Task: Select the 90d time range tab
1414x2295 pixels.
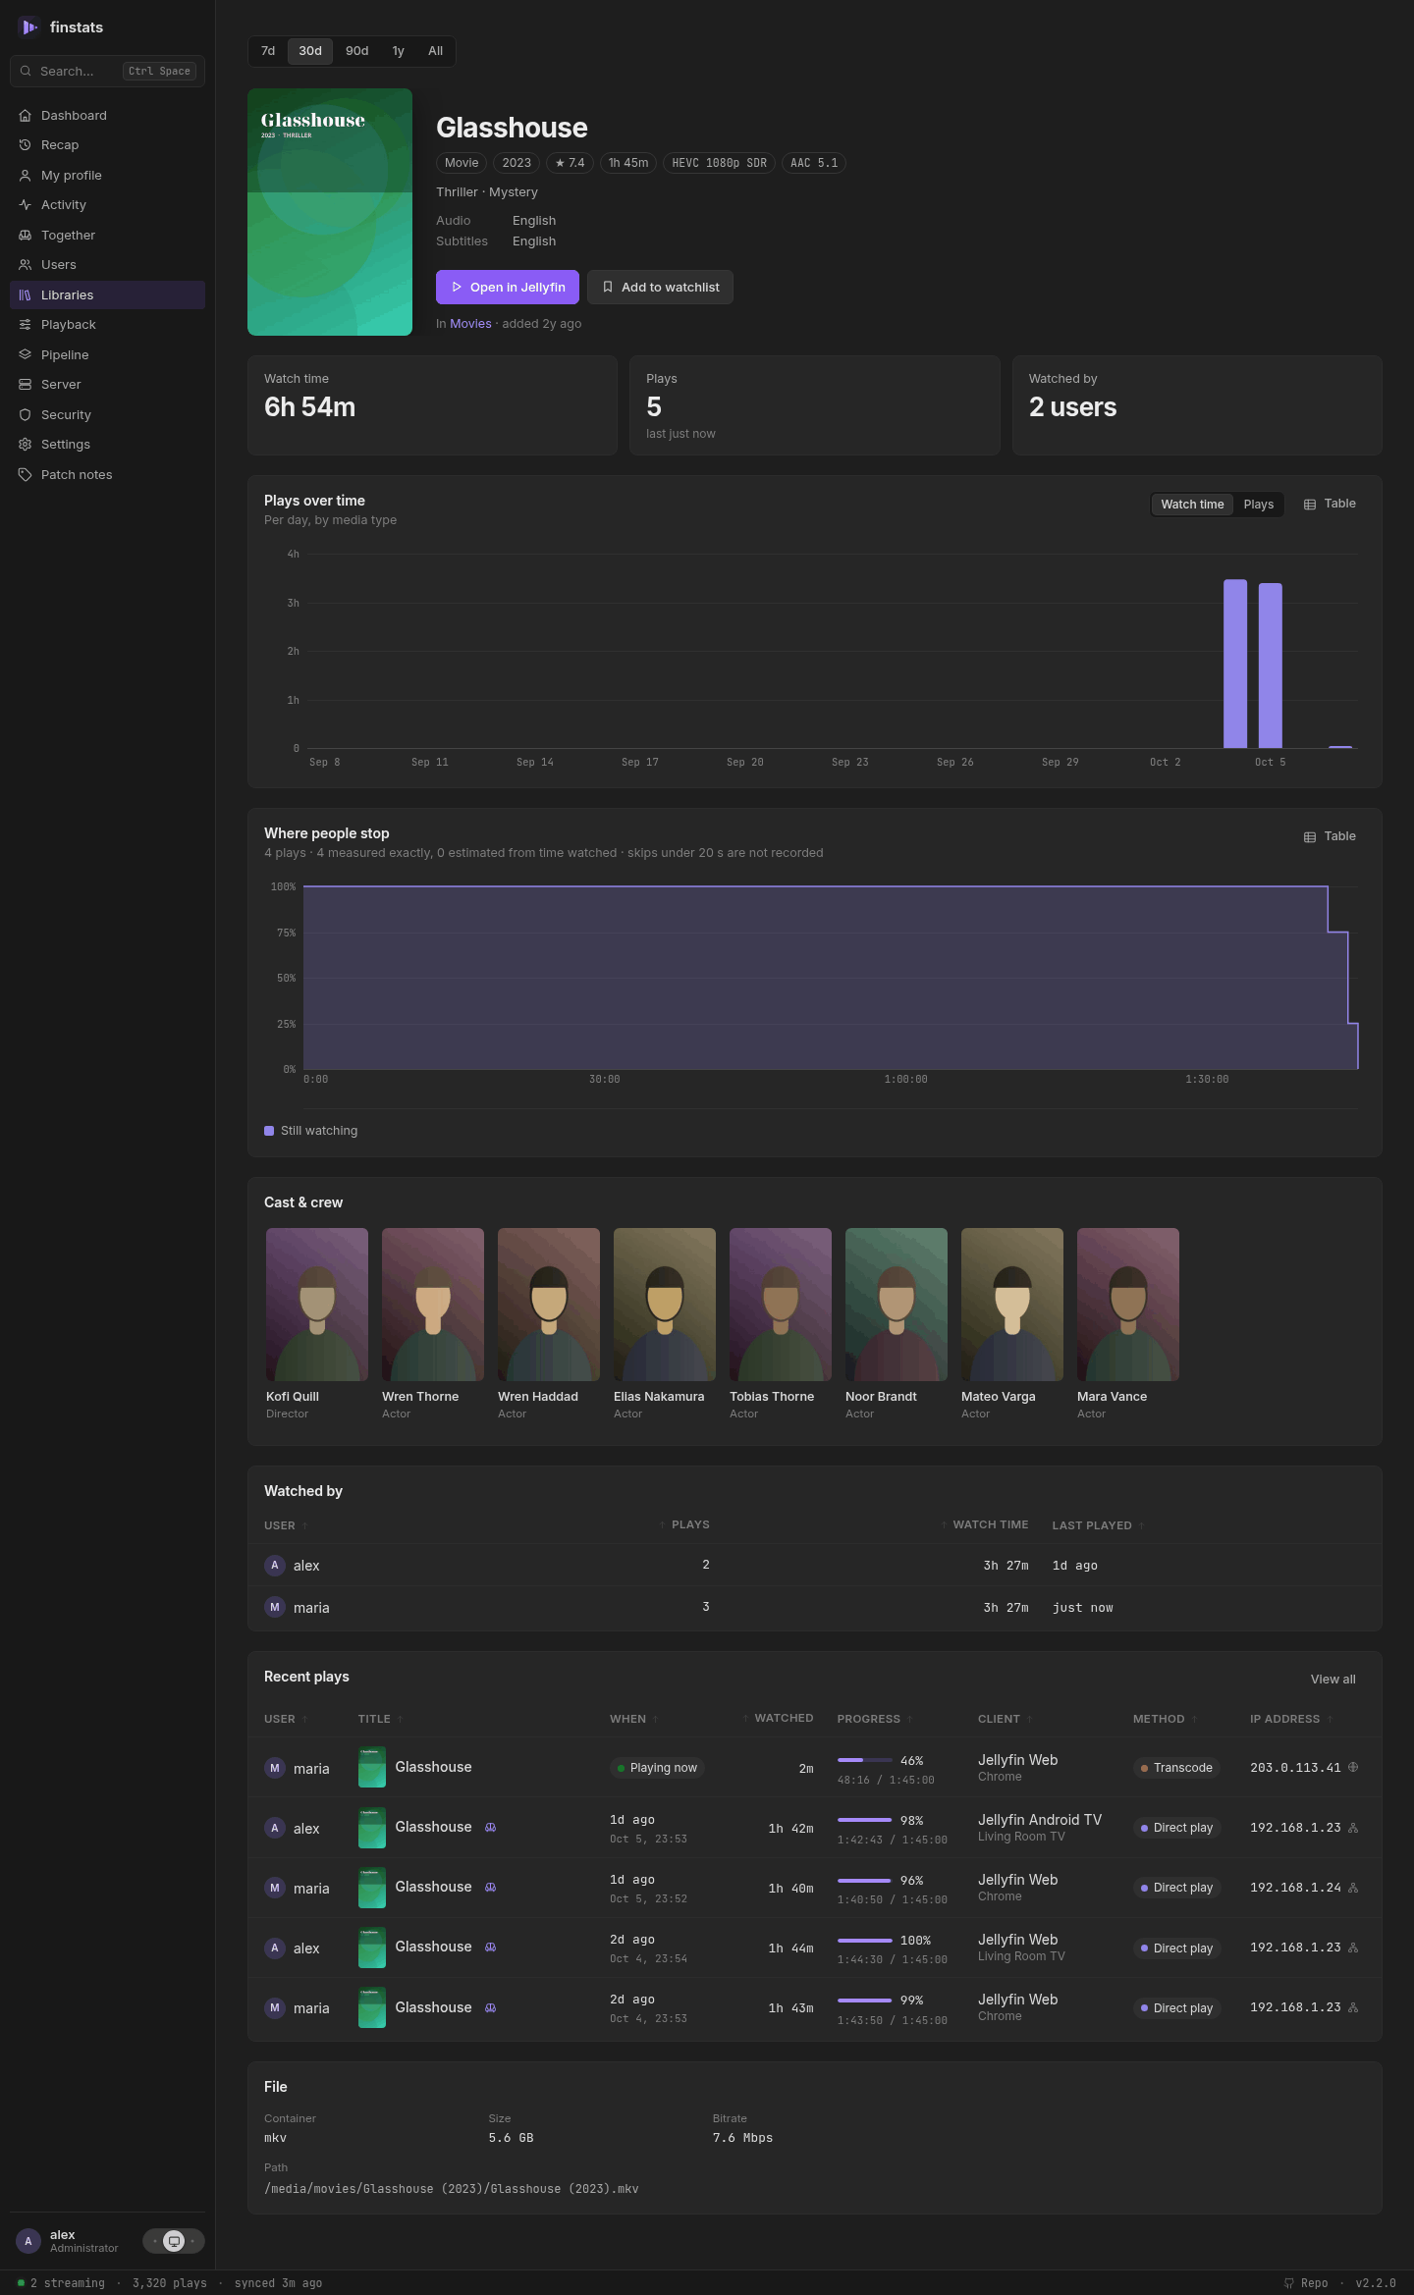Action: click(357, 51)
